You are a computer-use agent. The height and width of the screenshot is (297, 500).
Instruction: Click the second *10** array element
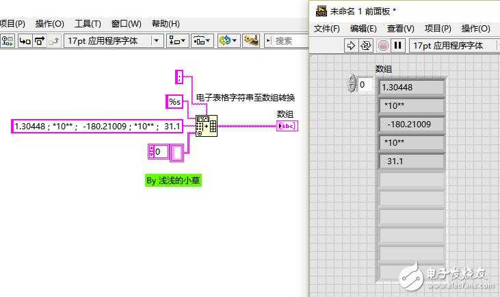coord(412,142)
